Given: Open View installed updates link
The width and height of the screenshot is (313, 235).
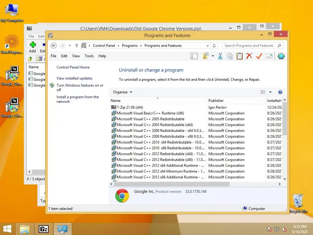Looking at the screenshot, I should coord(74,78).
